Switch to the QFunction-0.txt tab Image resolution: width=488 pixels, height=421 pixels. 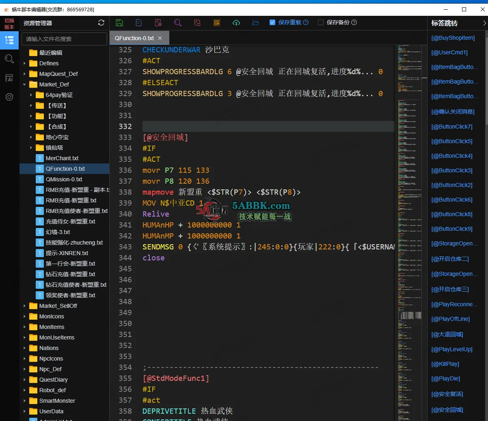click(x=134, y=38)
